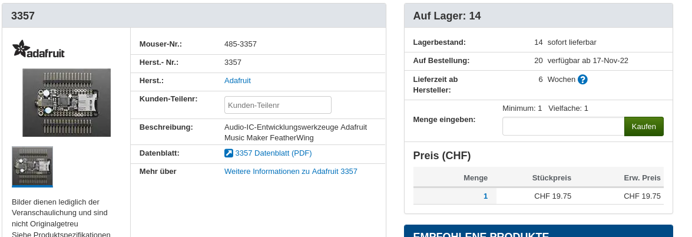This screenshot has height=237, width=692.
Task: Click the Adafruit logo
Action: (x=38, y=49)
